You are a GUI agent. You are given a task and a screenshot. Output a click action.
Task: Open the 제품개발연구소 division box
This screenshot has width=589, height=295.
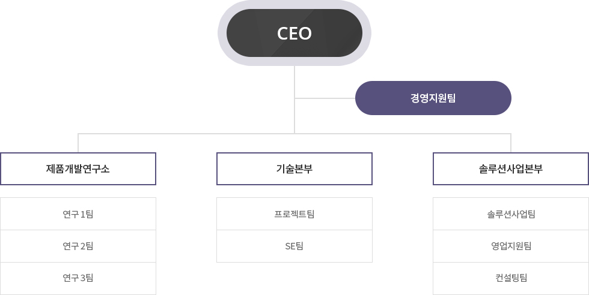click(78, 168)
